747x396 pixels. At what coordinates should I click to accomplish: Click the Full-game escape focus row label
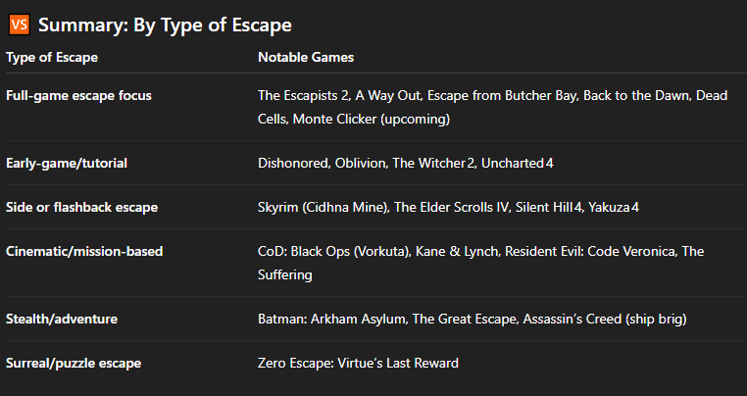click(x=78, y=95)
